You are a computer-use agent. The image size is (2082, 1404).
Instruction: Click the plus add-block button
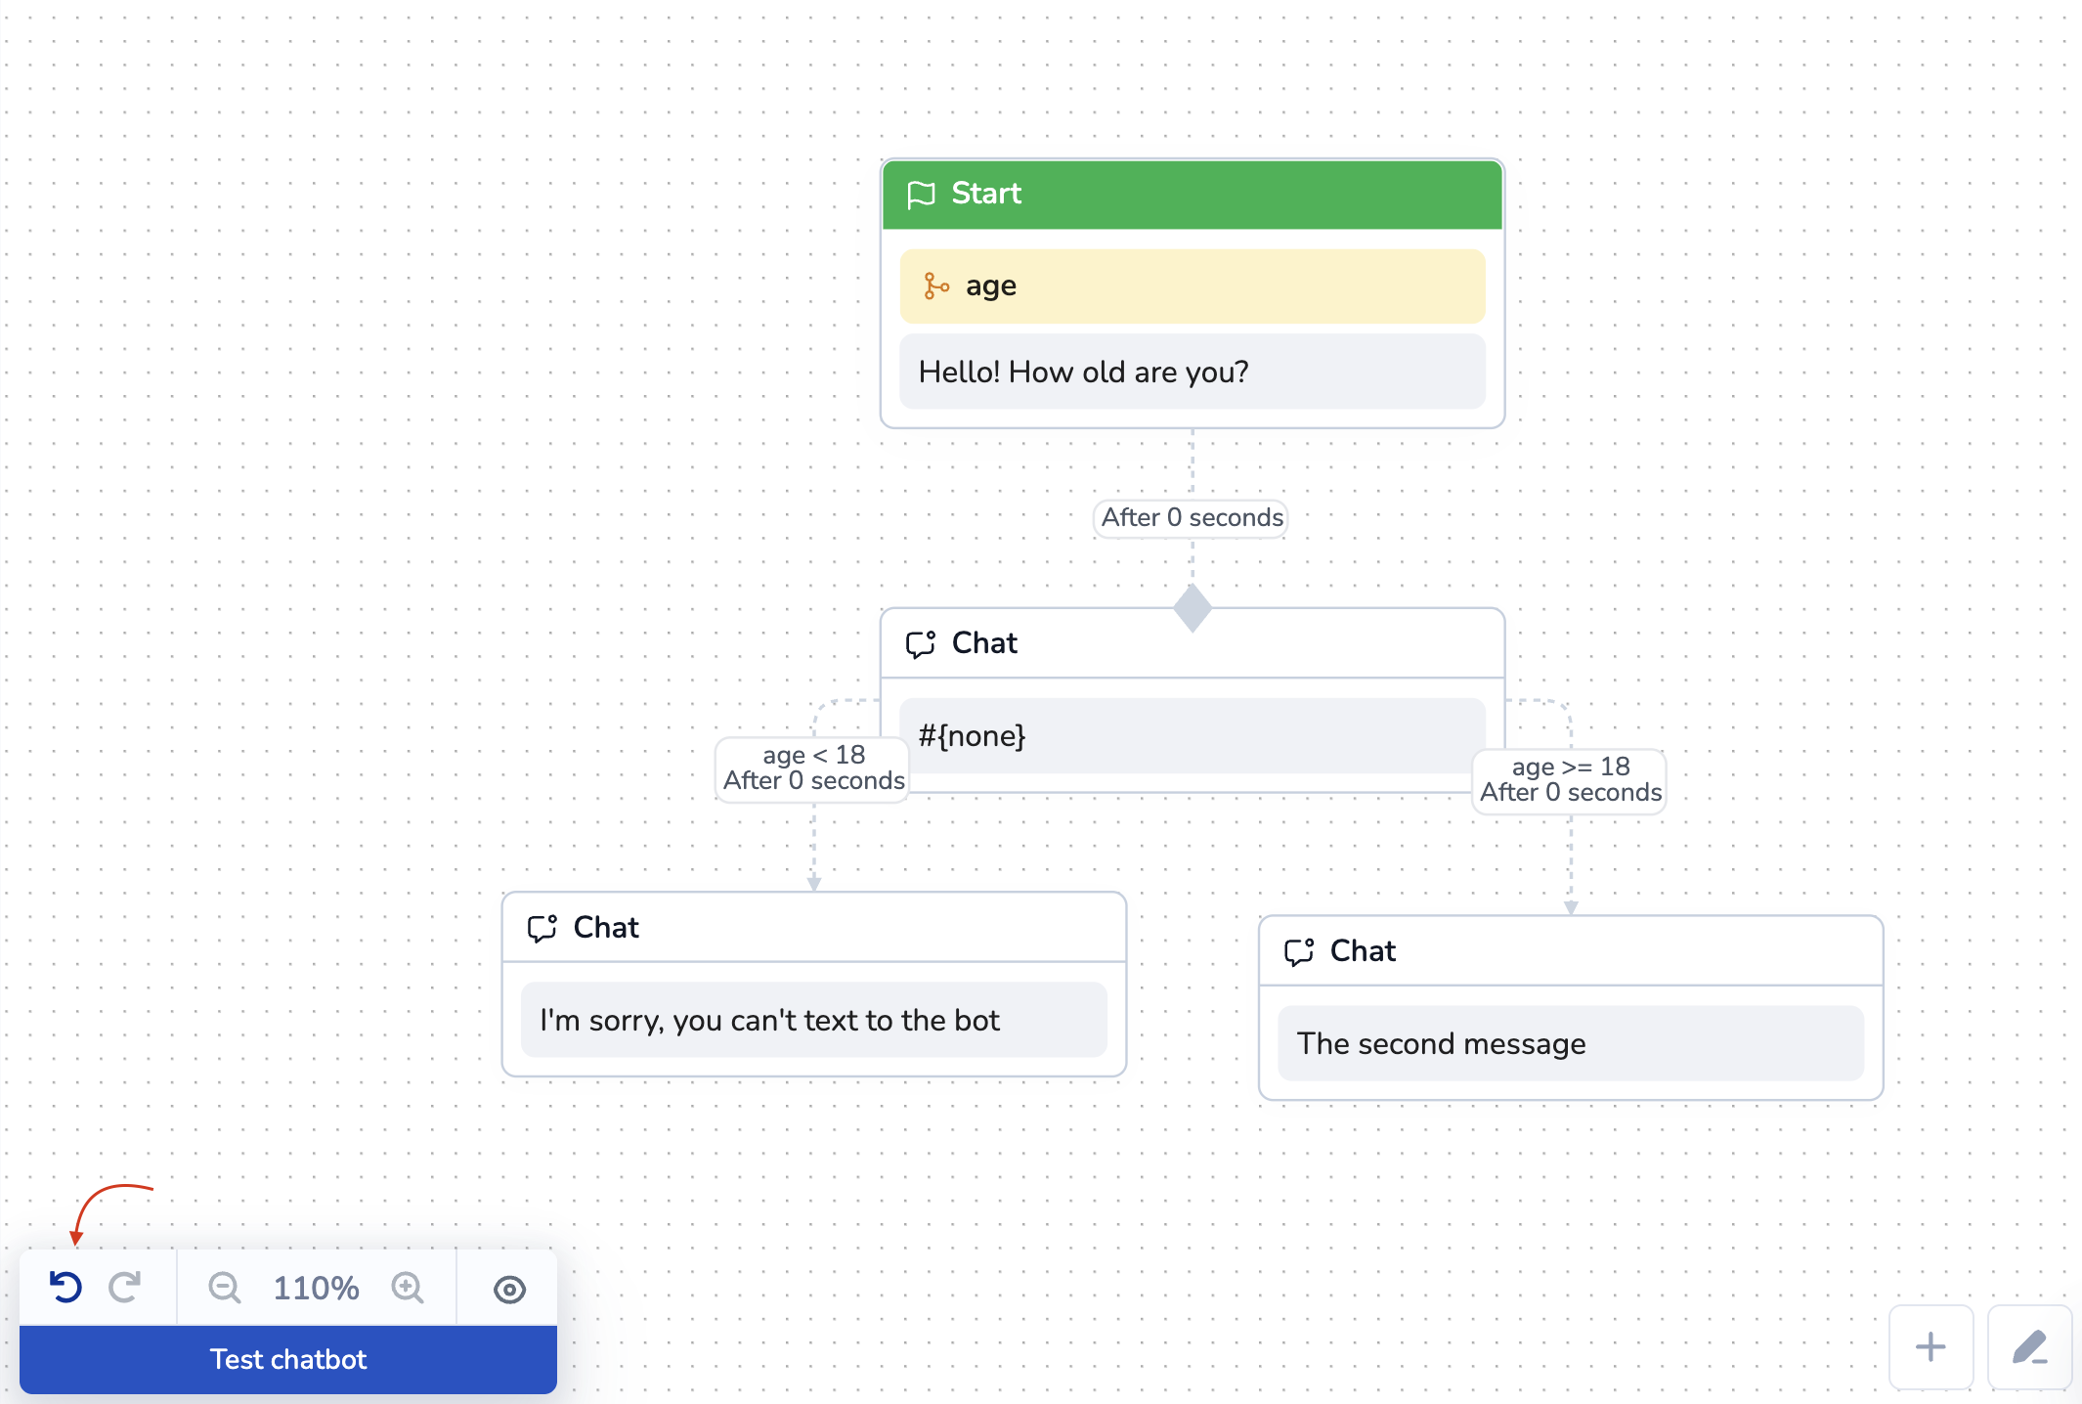(x=1930, y=1347)
